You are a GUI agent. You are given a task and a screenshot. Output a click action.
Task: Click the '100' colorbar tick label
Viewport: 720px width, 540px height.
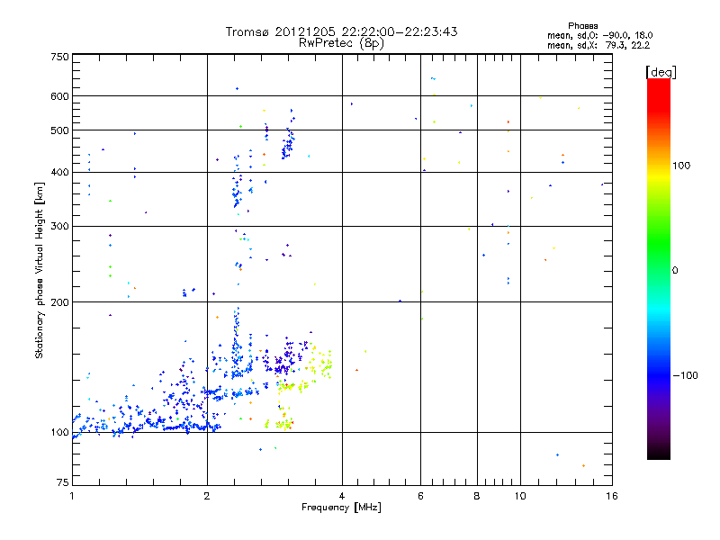coord(681,166)
